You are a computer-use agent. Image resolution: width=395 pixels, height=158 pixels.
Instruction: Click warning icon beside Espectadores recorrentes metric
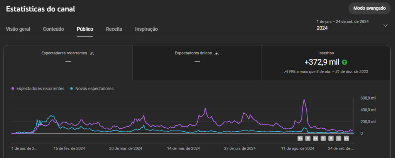click(x=92, y=53)
